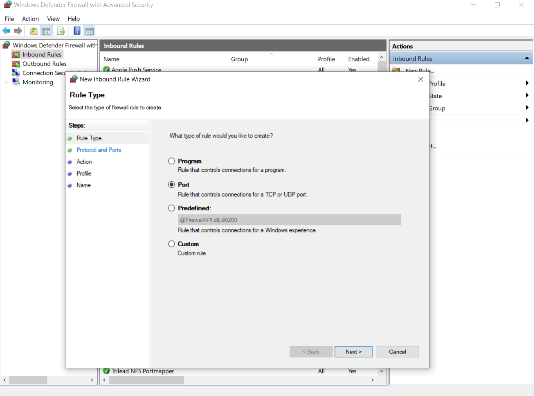Cancel the New Inbound Rule Wizard
The image size is (535, 396).
(397, 352)
